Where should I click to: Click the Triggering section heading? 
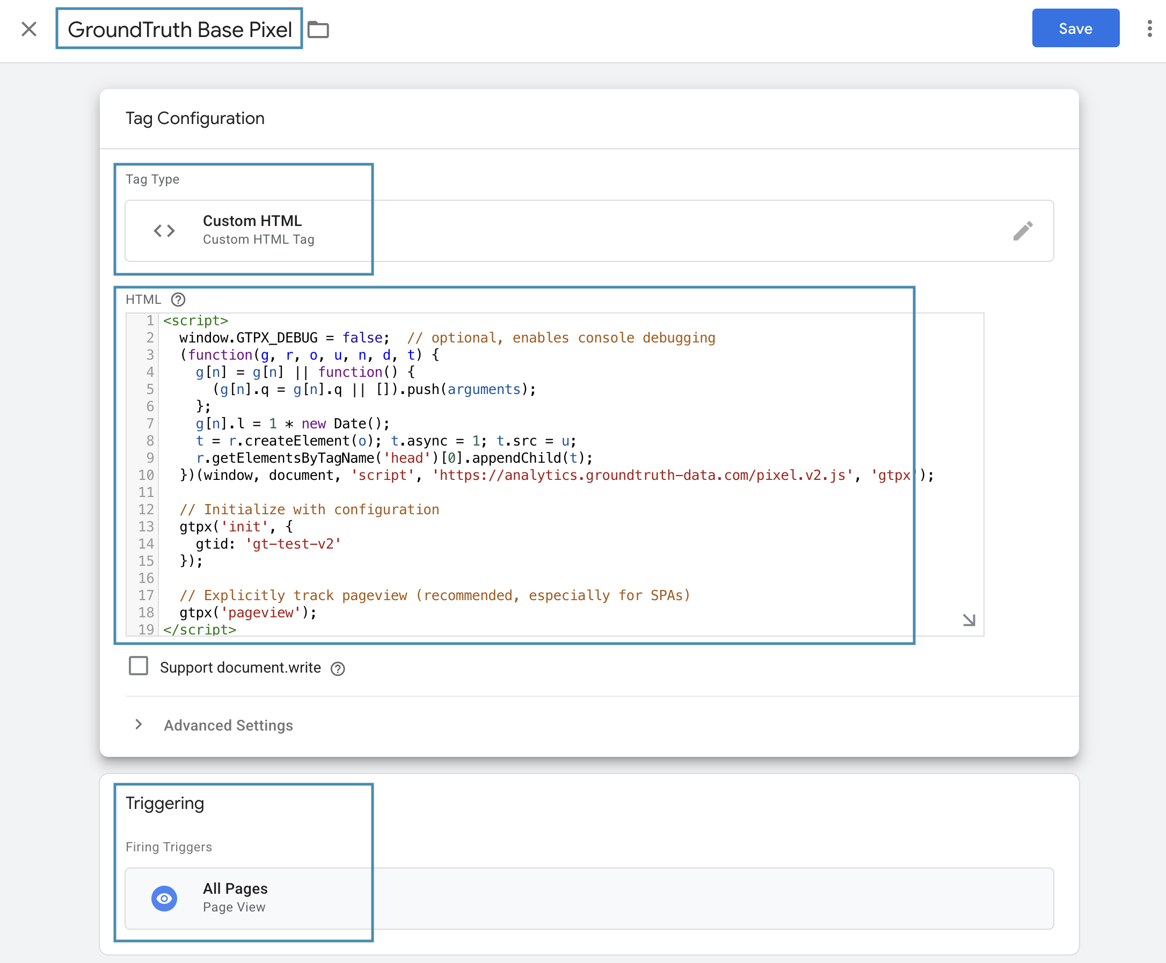(x=165, y=803)
